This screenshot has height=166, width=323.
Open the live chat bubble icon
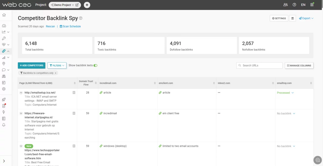pos(318,160)
